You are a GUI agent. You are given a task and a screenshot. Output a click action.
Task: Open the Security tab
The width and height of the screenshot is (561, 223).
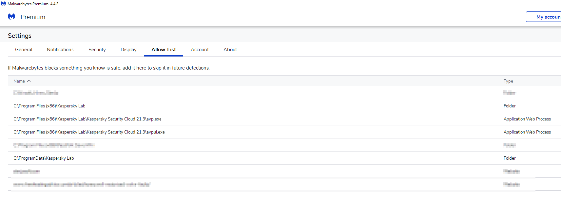pyautogui.click(x=97, y=50)
